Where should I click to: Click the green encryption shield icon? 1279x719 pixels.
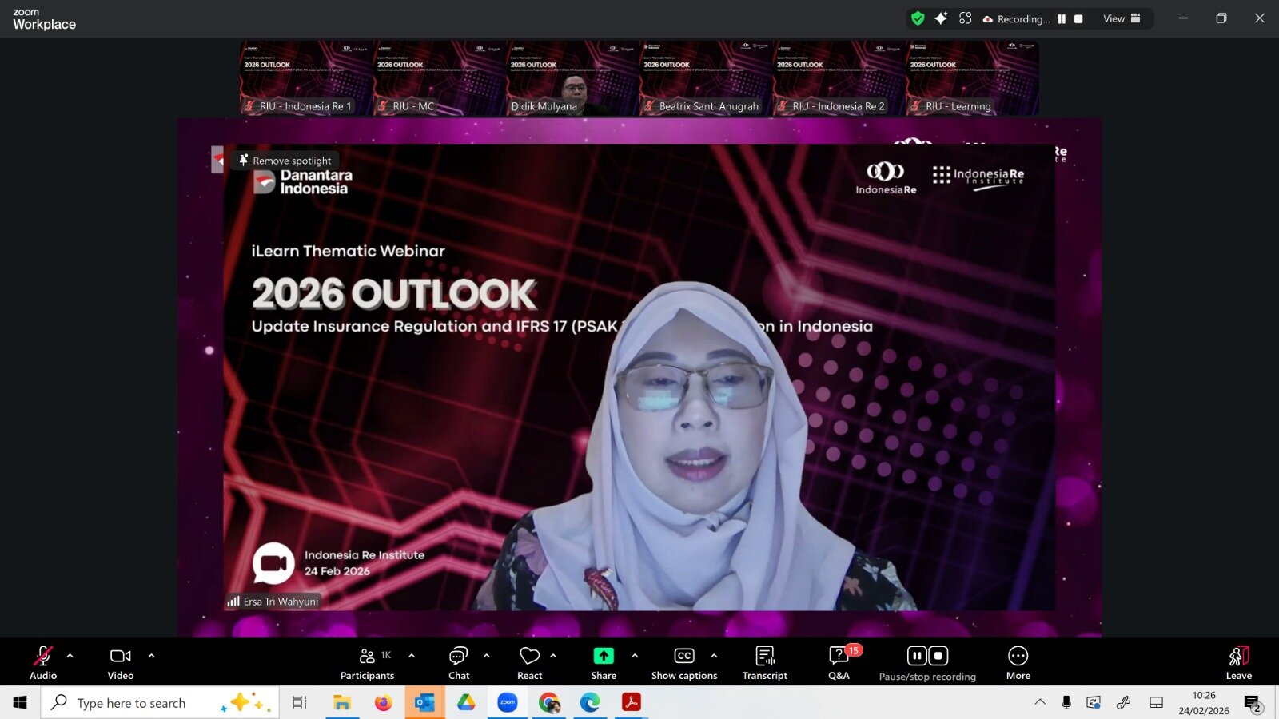pos(918,18)
